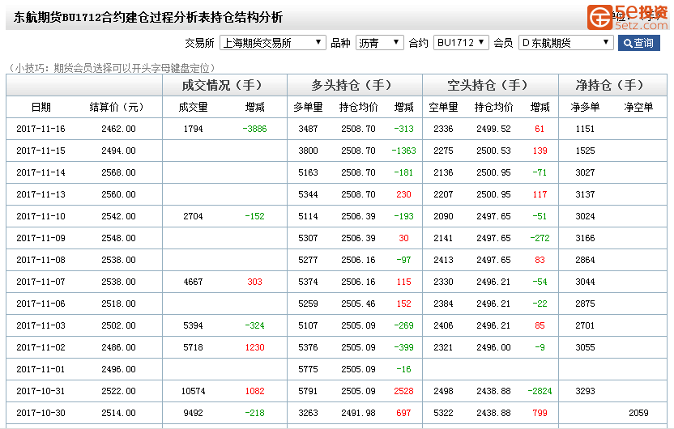Open the 合约 BU1712 dropdown
This screenshot has width=674, height=429.
tap(461, 43)
